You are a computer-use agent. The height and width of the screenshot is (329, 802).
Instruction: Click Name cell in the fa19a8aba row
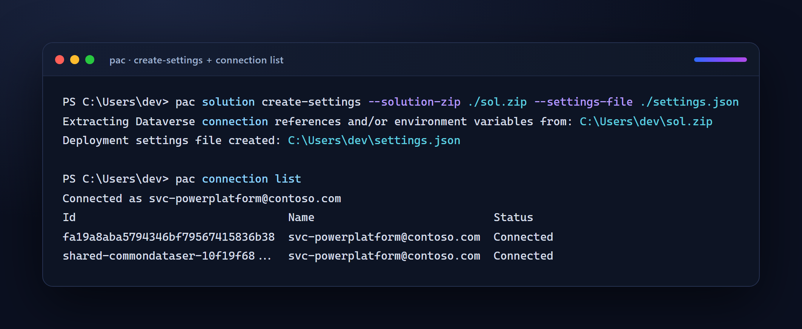(x=384, y=237)
